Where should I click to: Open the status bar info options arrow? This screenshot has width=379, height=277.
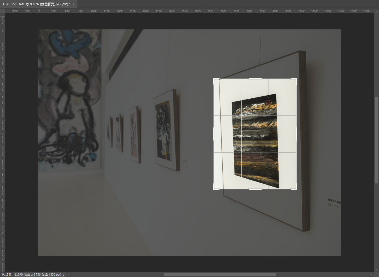(64, 274)
